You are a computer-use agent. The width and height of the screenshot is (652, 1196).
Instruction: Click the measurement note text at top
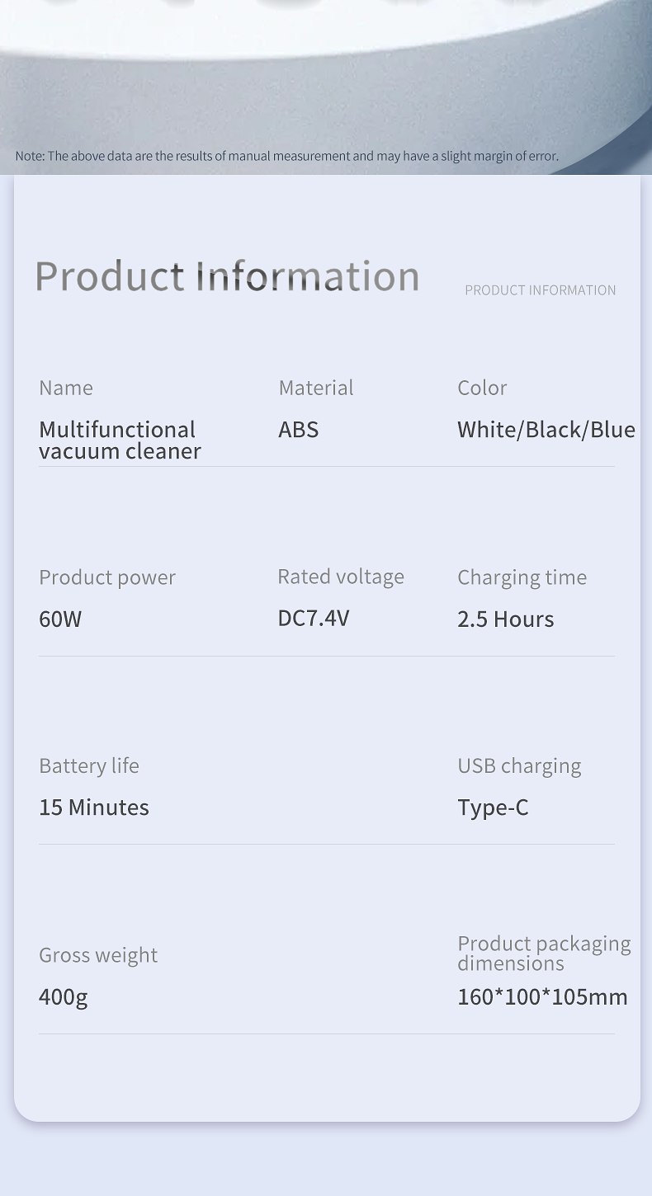286,156
